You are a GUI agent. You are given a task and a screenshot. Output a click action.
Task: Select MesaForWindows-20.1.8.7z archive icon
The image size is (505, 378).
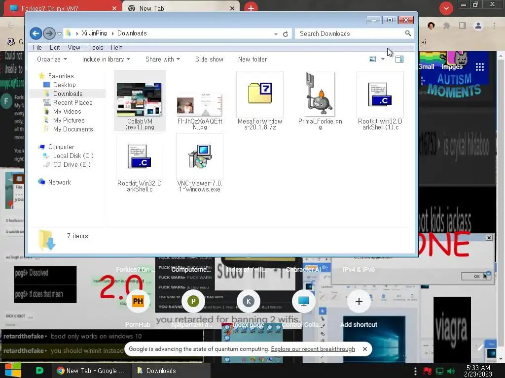[260, 93]
